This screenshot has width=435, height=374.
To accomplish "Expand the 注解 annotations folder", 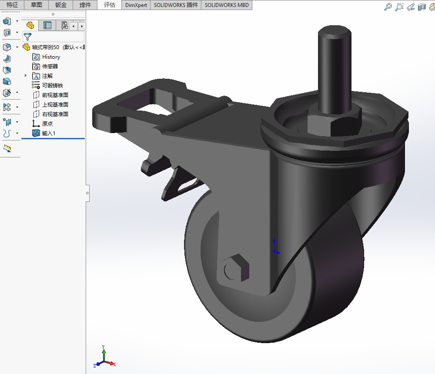I will pos(26,76).
